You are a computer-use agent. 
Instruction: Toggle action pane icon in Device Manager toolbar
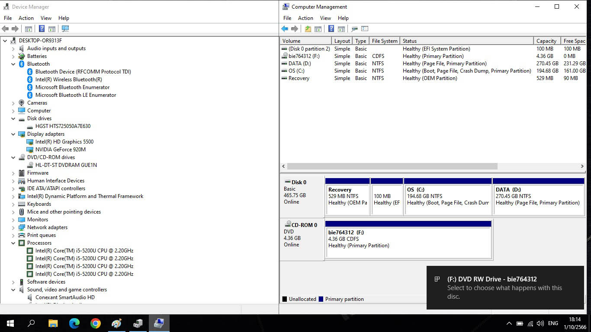tap(52, 29)
